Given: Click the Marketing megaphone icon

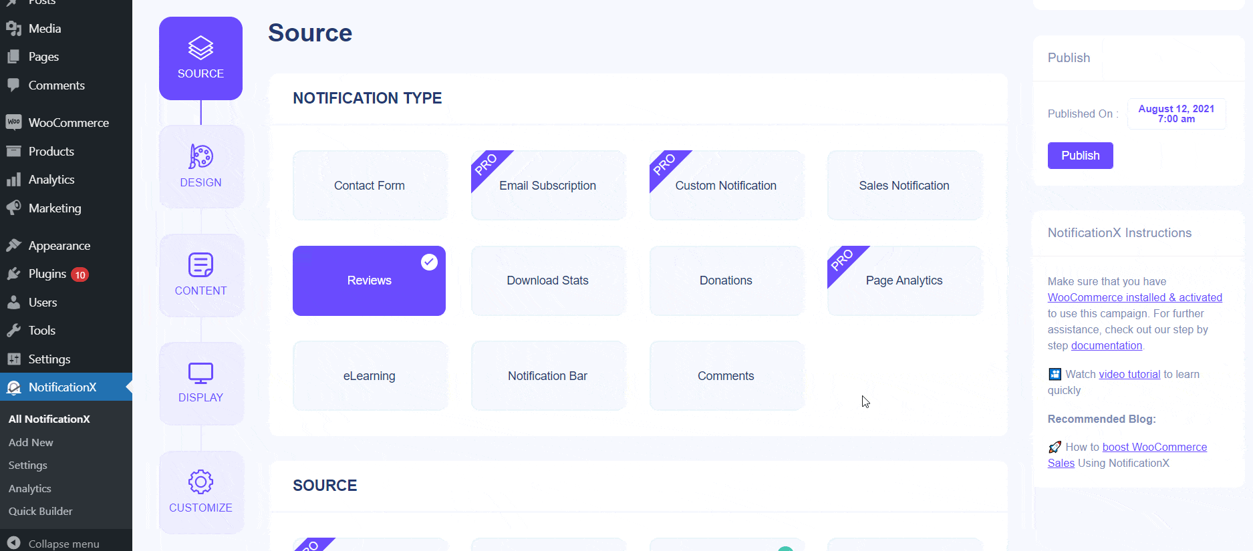Looking at the screenshot, I should 14,208.
